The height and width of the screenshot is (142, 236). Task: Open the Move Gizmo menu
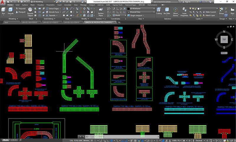click(175, 12)
